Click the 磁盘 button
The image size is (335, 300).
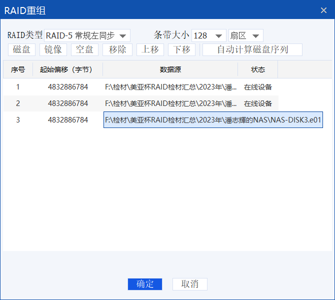22,49
